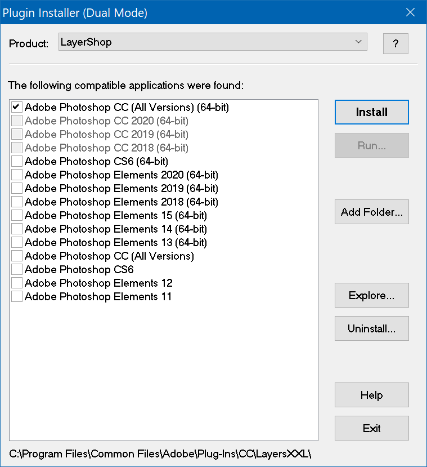Toggle Adobe Photoshop Elements 14 (64-bit) checkbox
The width and height of the screenshot is (427, 467).
(17, 229)
